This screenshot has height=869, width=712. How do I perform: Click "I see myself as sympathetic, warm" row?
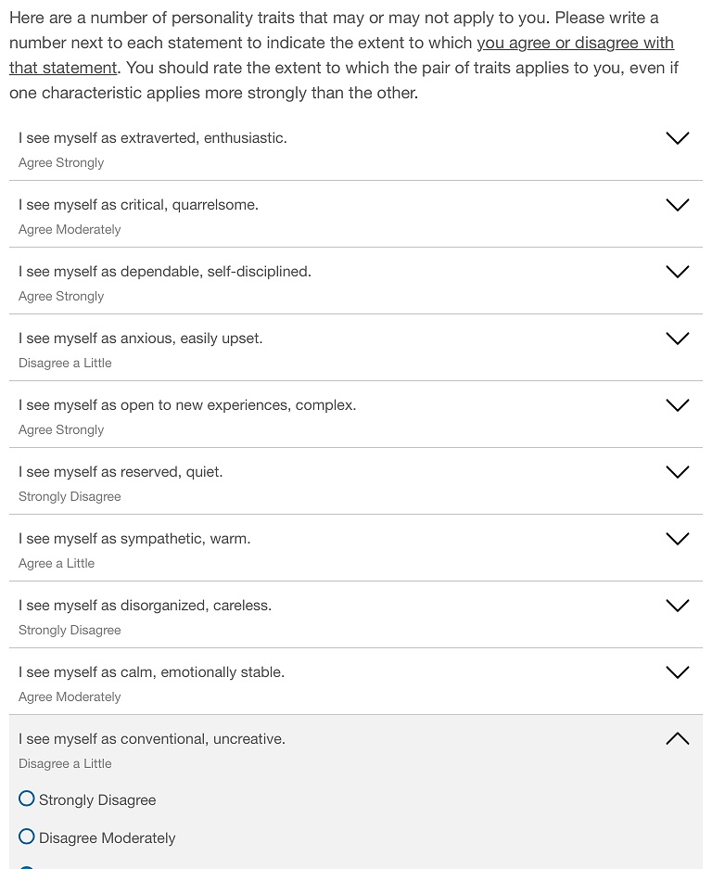click(134, 539)
